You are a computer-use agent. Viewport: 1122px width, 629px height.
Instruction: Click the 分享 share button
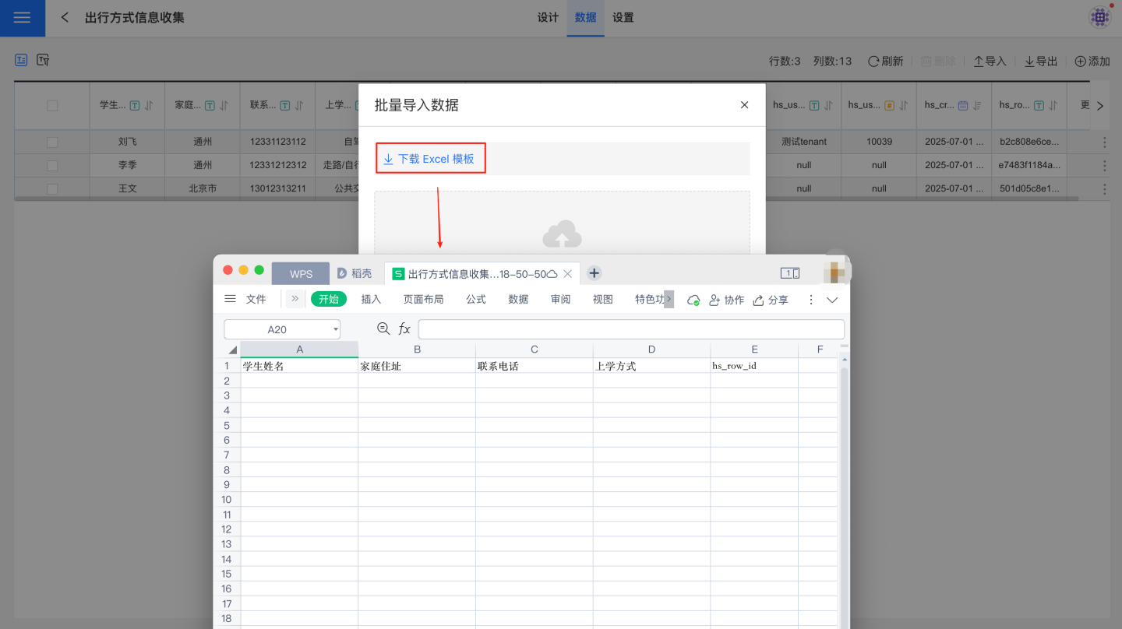(770, 300)
